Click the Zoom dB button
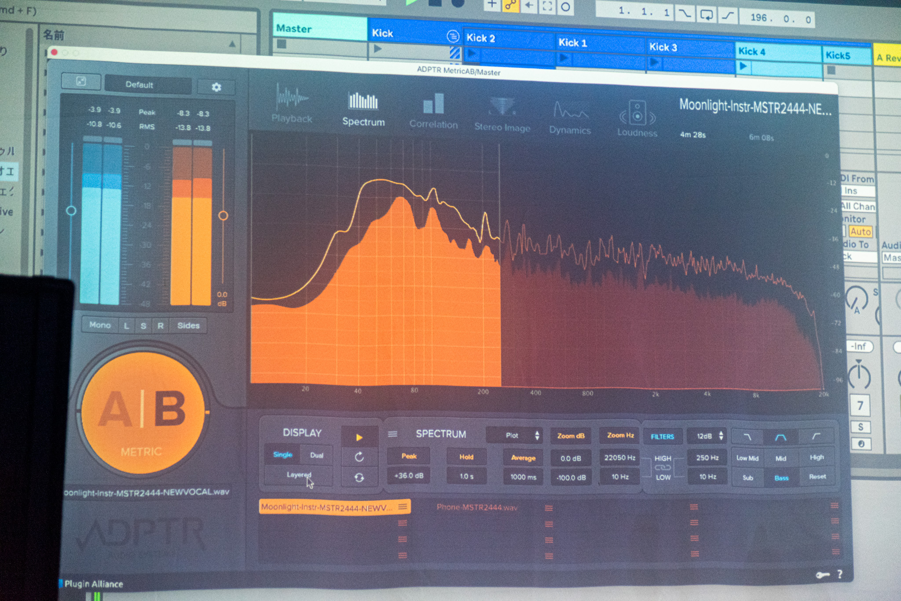This screenshot has width=901, height=601. (571, 436)
